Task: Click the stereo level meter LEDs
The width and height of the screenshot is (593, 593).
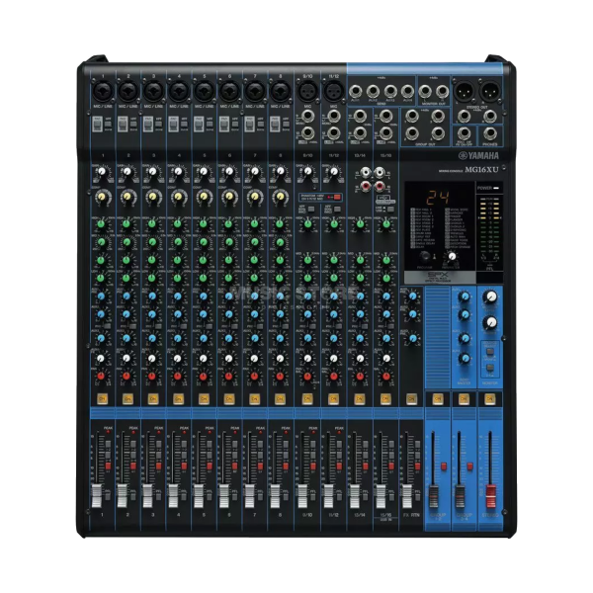Action: coord(490,225)
